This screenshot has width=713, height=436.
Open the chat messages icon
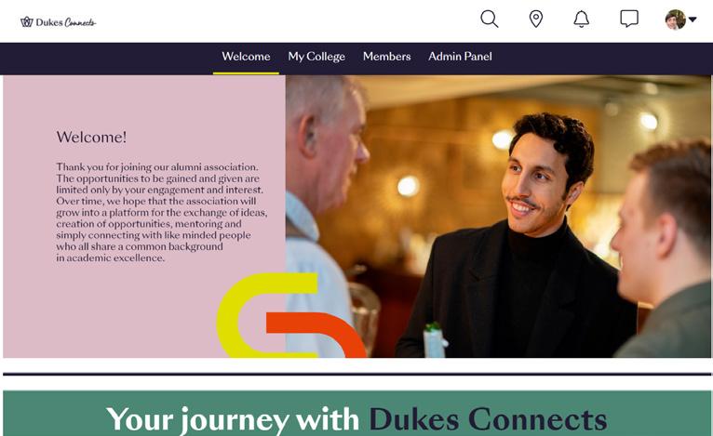629,20
